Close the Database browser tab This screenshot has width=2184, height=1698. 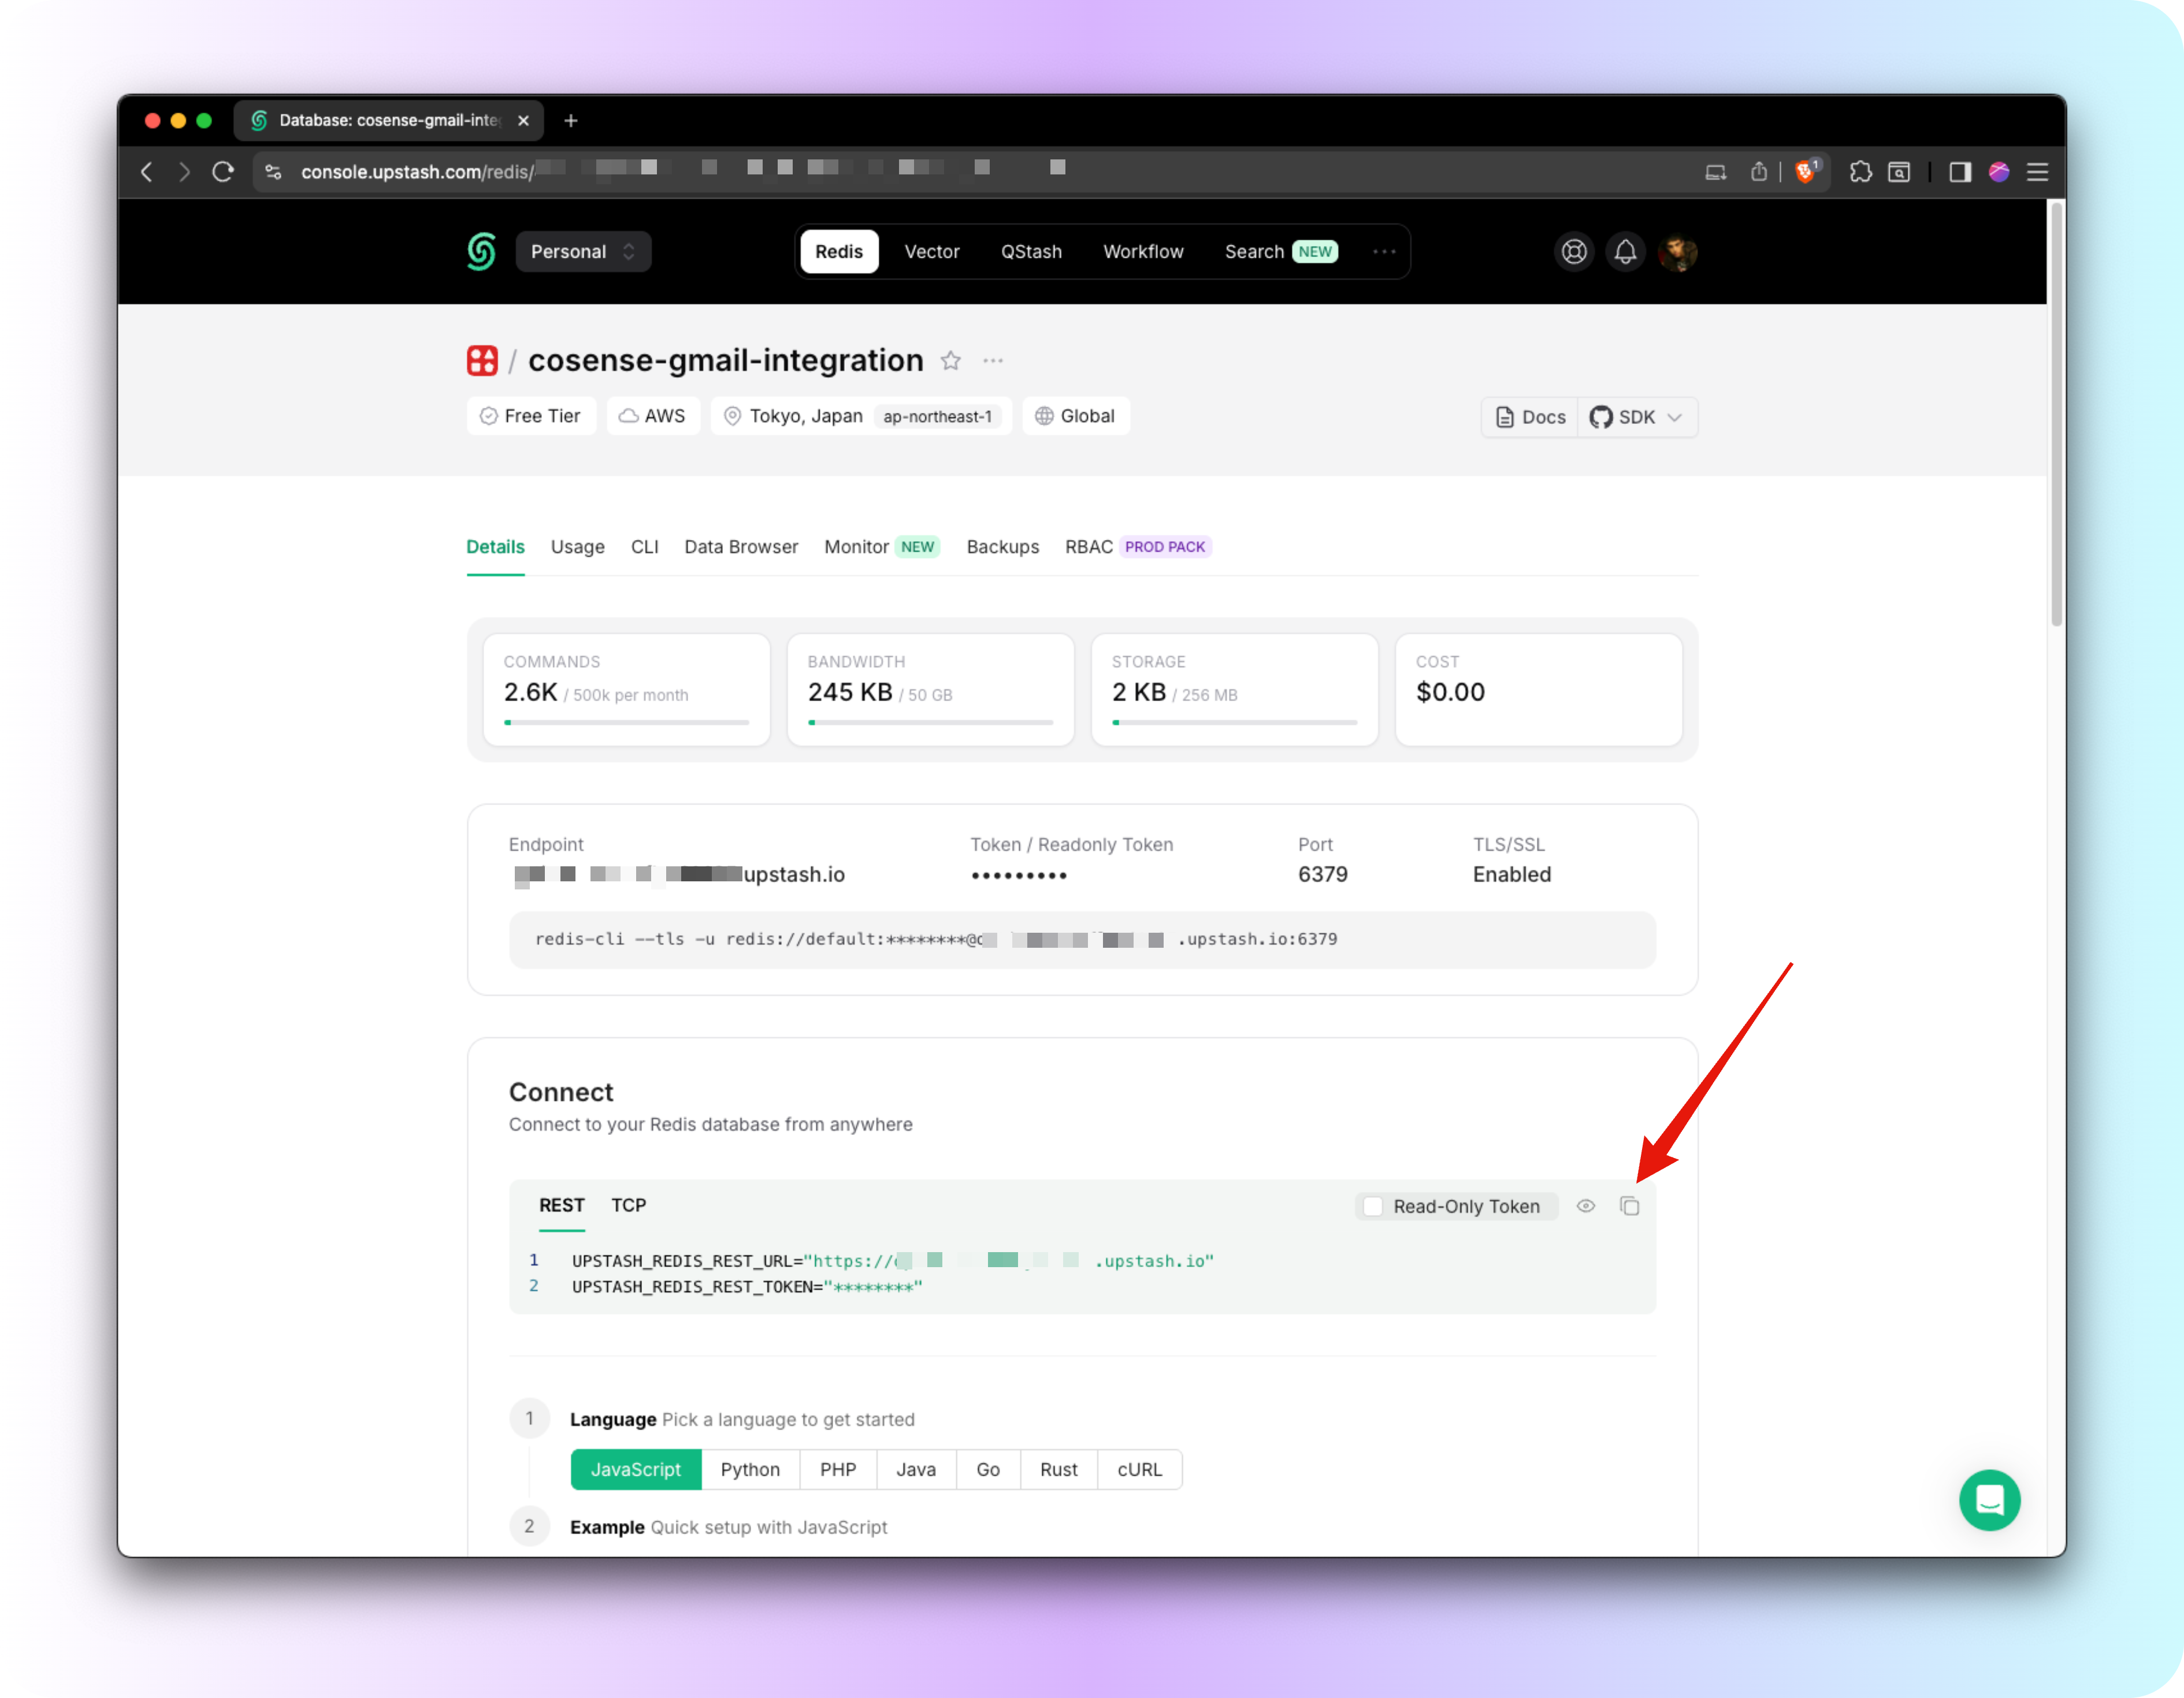523,121
